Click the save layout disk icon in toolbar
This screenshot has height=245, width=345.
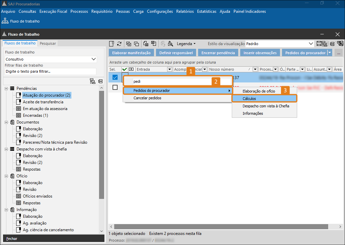point(146,44)
